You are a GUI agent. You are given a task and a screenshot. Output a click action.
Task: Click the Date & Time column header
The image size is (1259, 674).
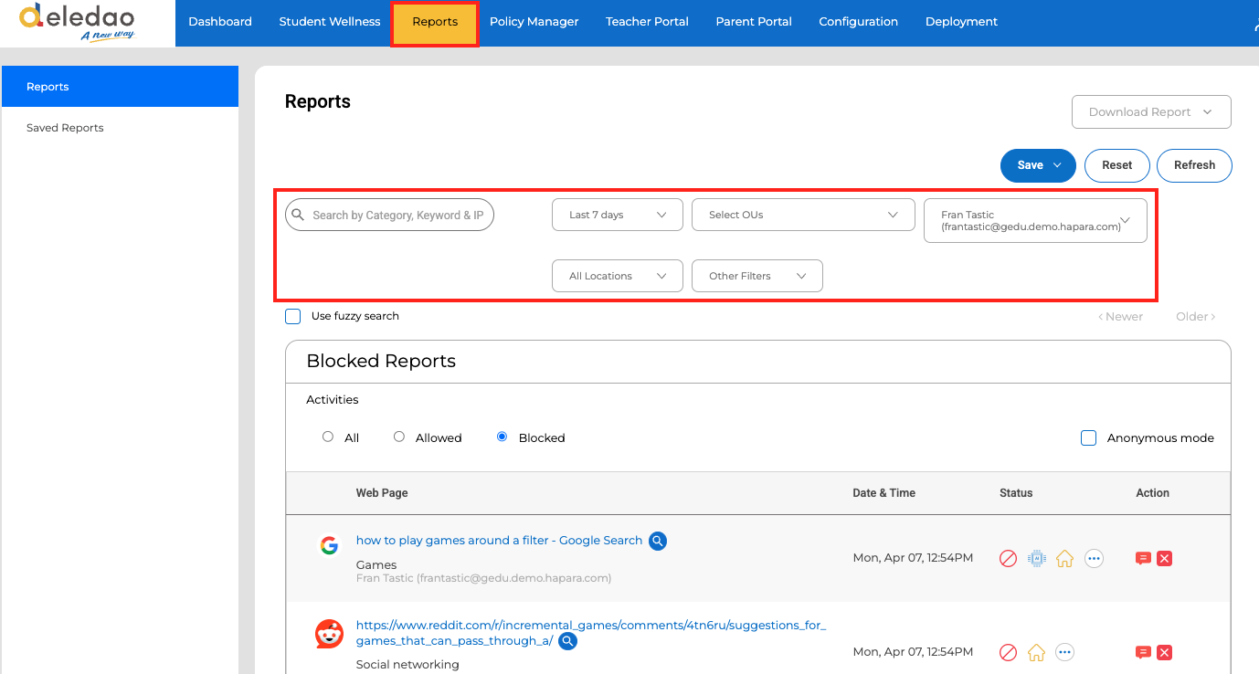tap(883, 493)
